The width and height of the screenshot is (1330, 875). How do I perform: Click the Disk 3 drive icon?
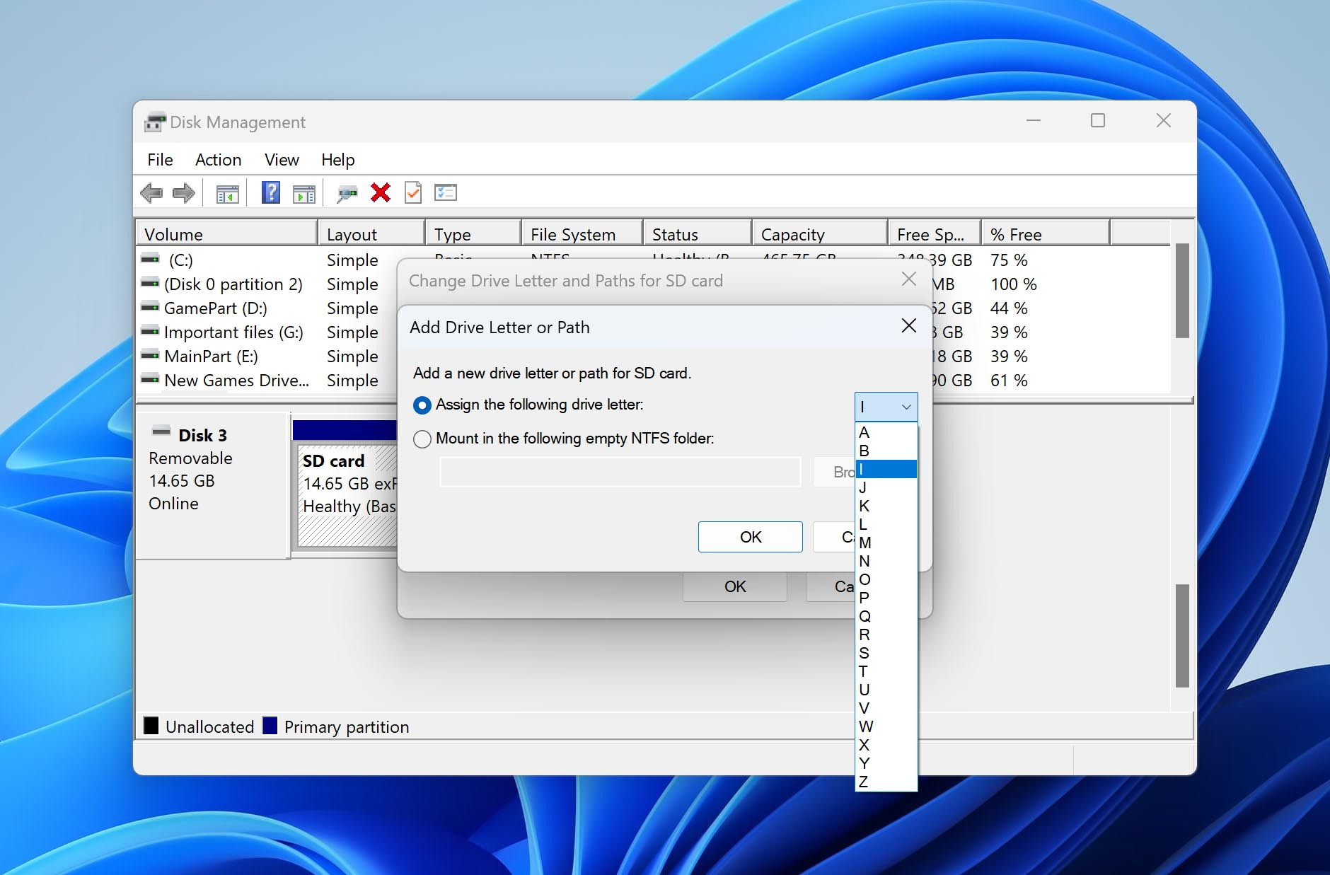(x=161, y=431)
